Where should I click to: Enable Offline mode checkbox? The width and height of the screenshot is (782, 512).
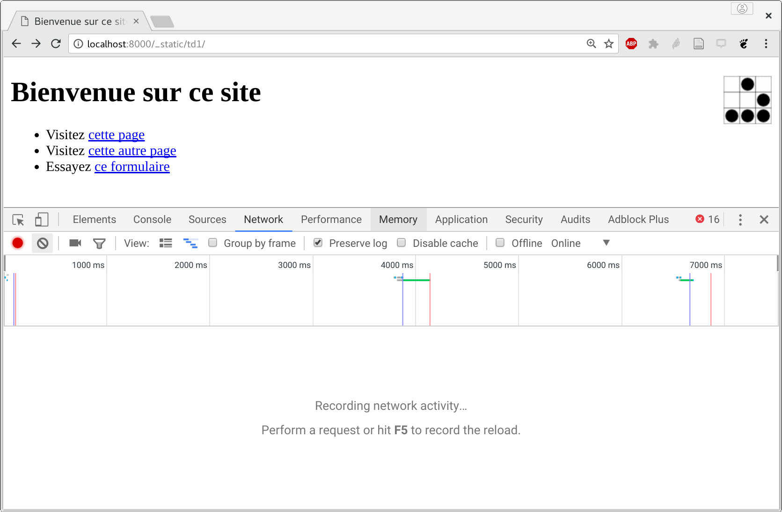(500, 243)
